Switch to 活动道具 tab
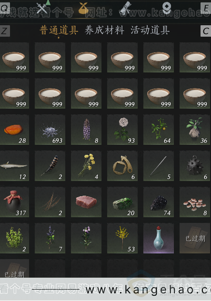 [x=150, y=30]
